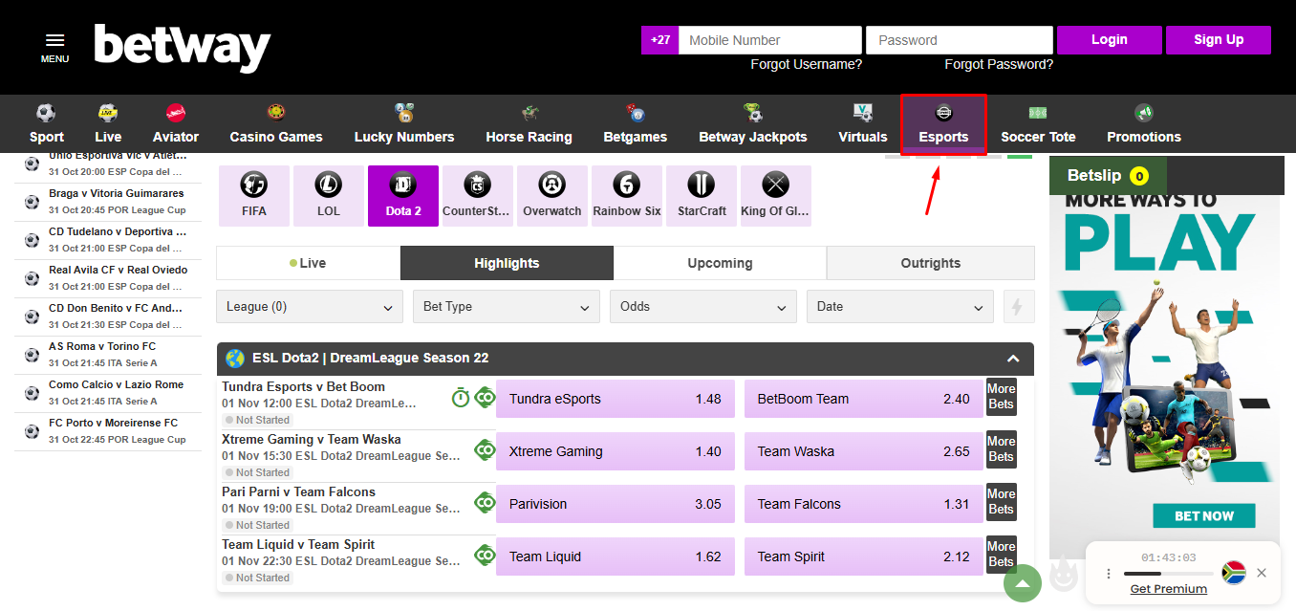The height and width of the screenshot is (611, 1296).
Task: Select the FIFA esports game icon
Action: tap(254, 195)
